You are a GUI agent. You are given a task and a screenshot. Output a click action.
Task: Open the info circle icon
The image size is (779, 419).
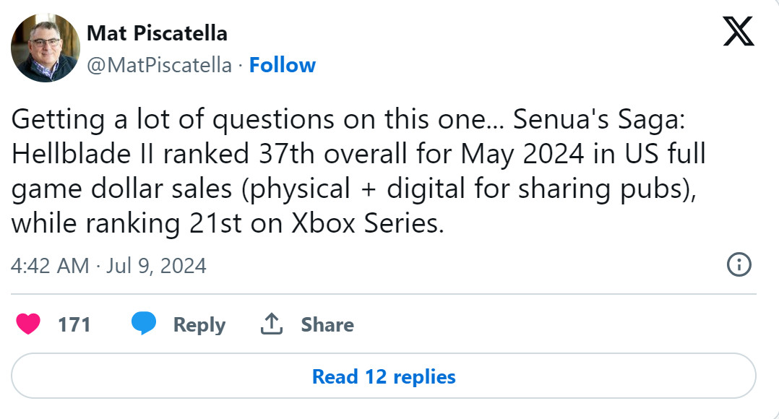738,265
